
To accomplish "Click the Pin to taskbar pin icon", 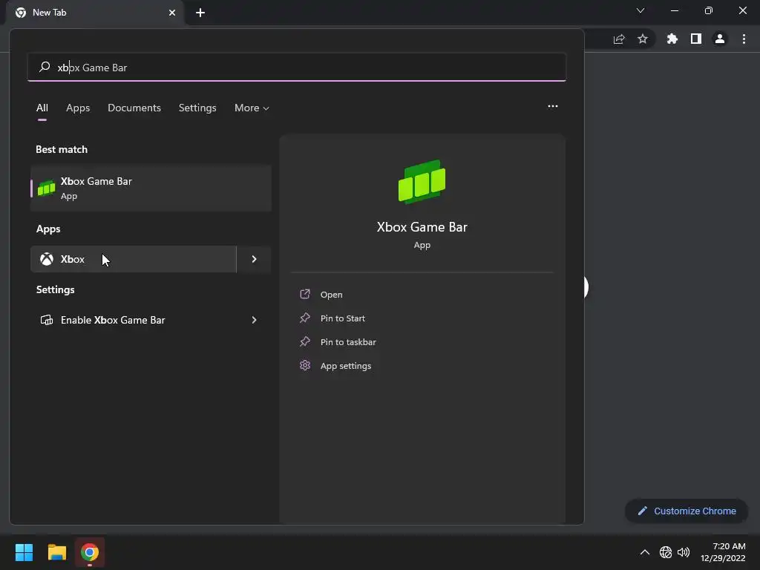I will coord(305,341).
